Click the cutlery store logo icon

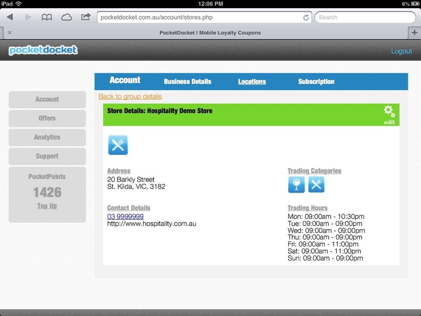coord(118,145)
